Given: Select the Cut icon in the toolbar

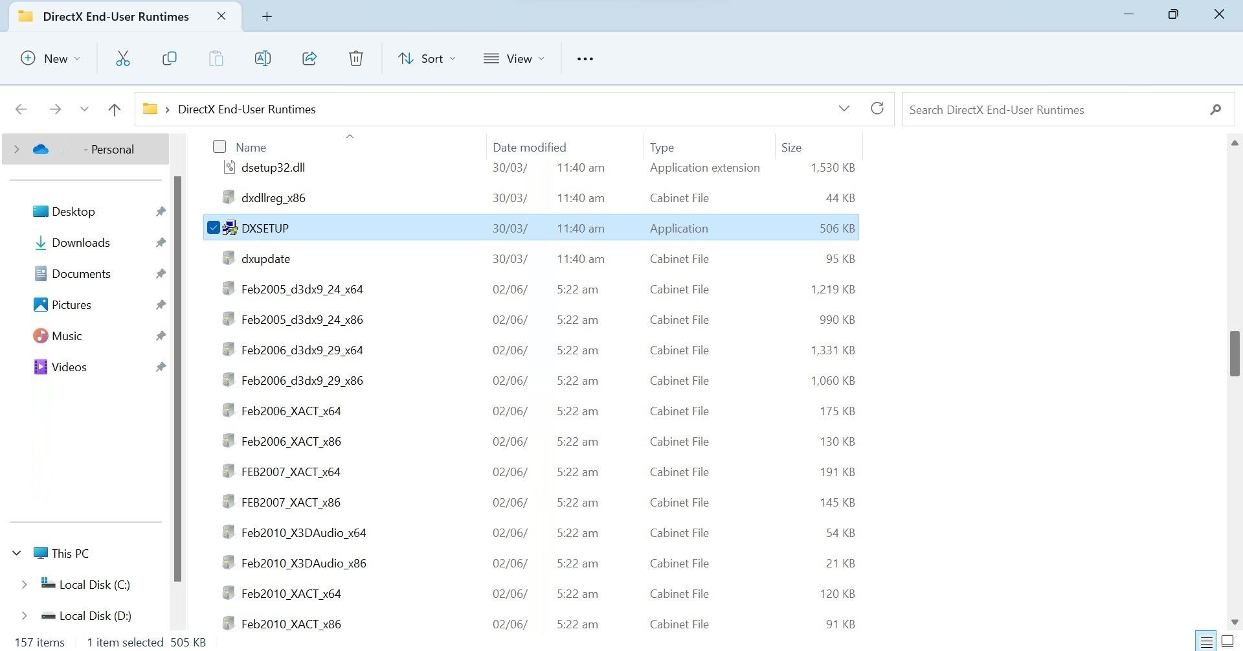Looking at the screenshot, I should (x=123, y=58).
